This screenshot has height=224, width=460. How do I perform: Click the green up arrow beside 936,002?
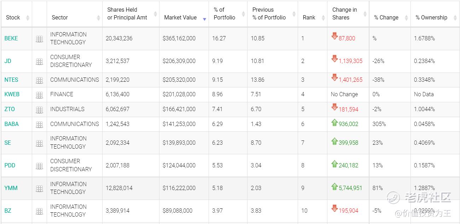334,122
